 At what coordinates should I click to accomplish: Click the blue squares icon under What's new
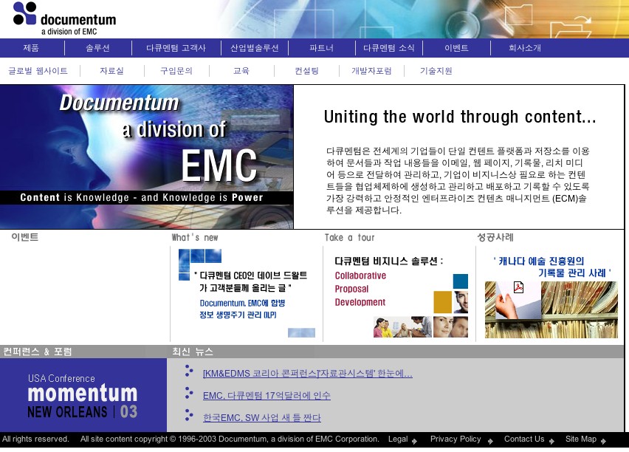point(200,264)
